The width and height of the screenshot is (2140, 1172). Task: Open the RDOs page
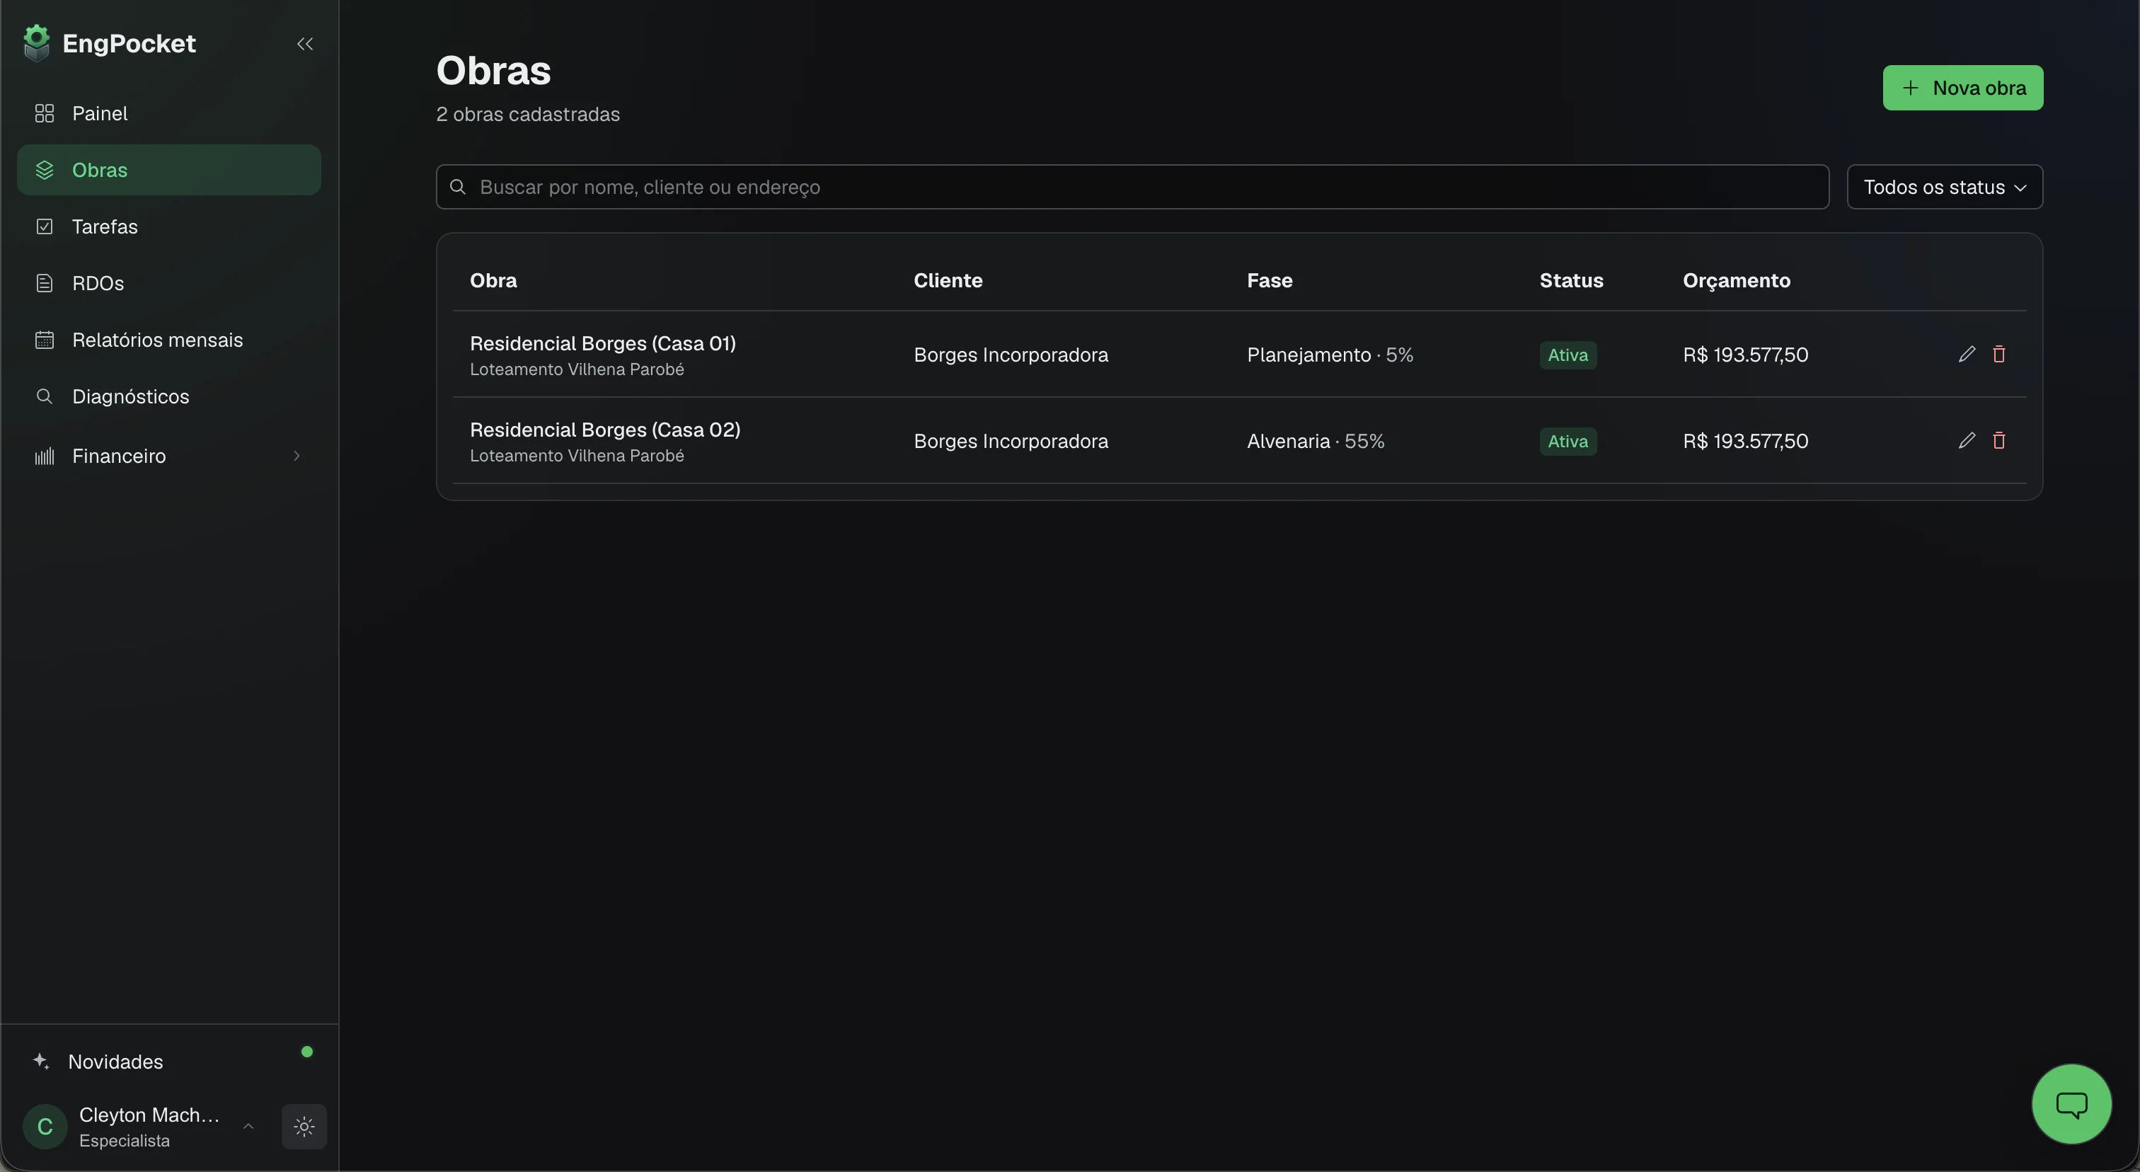168,283
